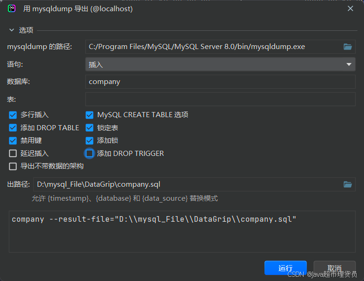
Task: Click the command-line arguments text area
Action: 182,232
